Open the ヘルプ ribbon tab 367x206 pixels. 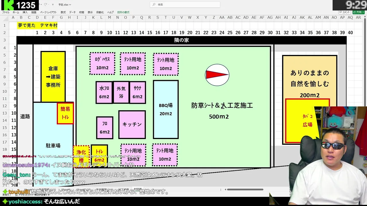coord(110,12)
